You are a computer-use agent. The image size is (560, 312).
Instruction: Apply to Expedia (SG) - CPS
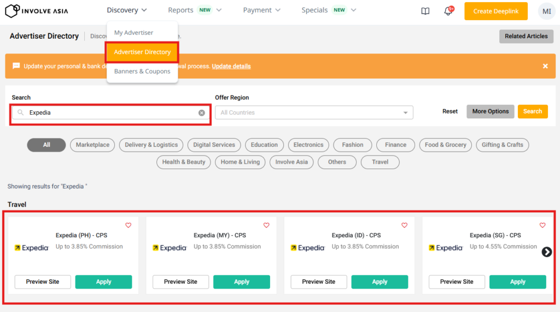517,281
